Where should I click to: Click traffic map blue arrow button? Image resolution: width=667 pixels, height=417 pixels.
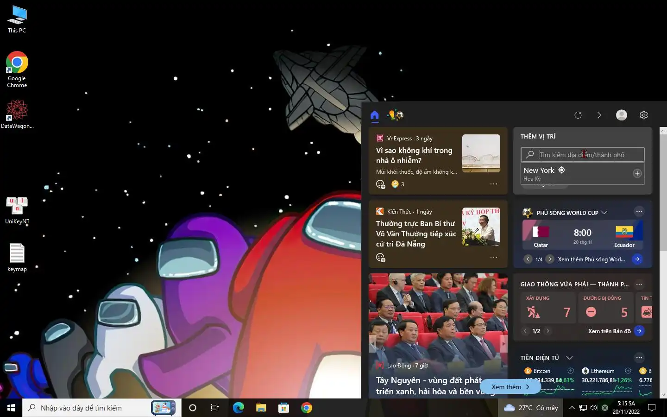click(x=639, y=331)
